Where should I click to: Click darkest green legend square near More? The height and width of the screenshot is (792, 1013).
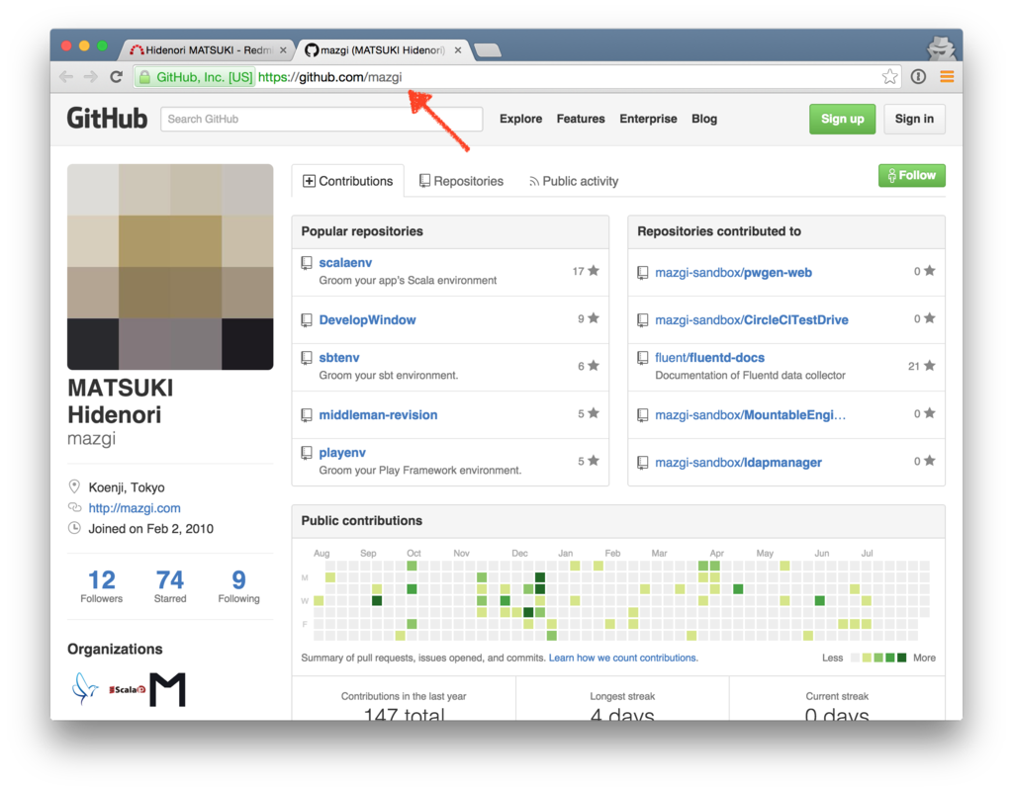coord(902,658)
